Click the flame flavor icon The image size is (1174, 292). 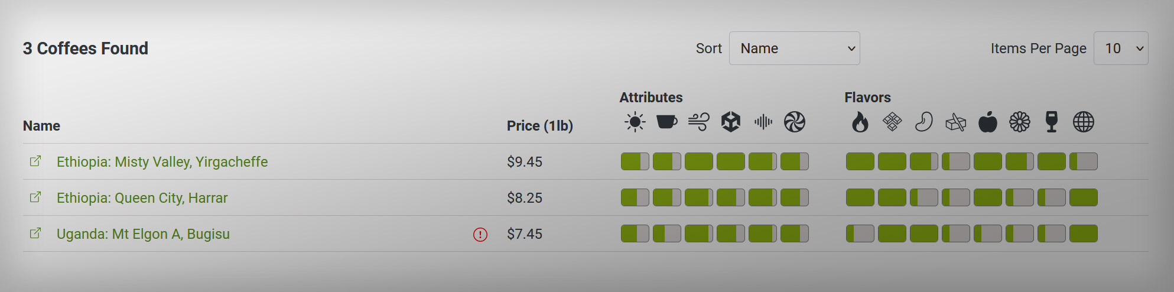pyautogui.click(x=860, y=122)
